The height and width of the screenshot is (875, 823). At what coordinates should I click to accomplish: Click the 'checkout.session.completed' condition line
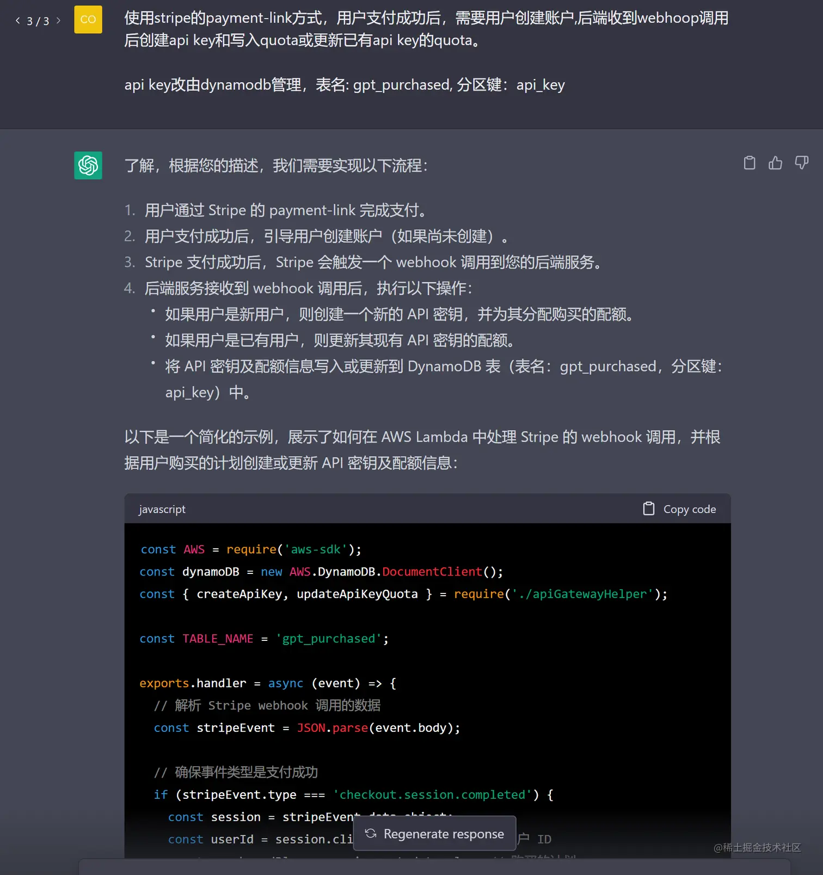pos(354,794)
